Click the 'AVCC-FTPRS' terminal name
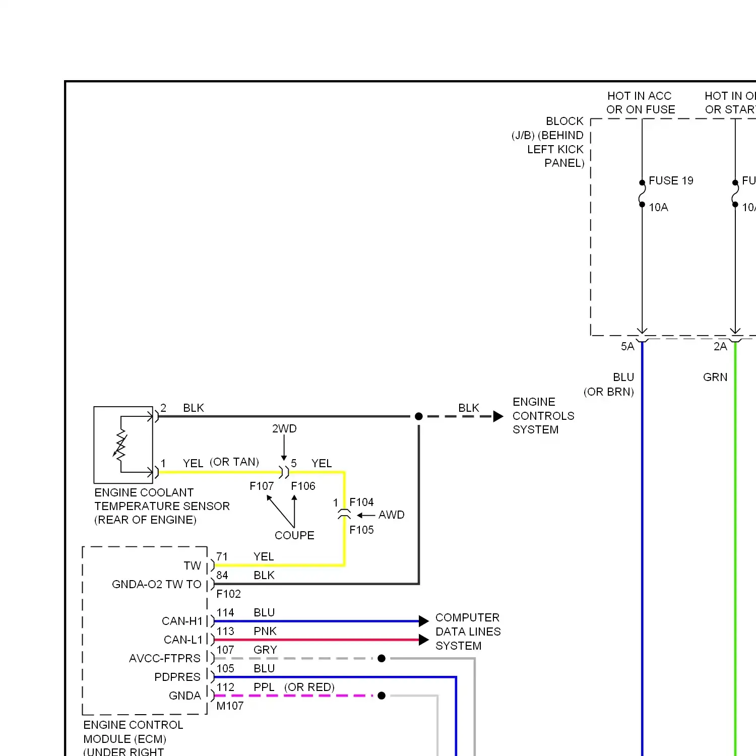The image size is (756, 756). pos(165,658)
